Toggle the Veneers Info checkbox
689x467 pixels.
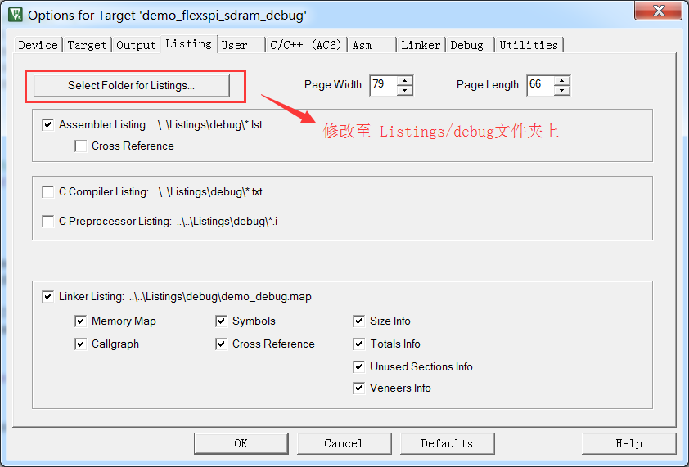coord(358,388)
